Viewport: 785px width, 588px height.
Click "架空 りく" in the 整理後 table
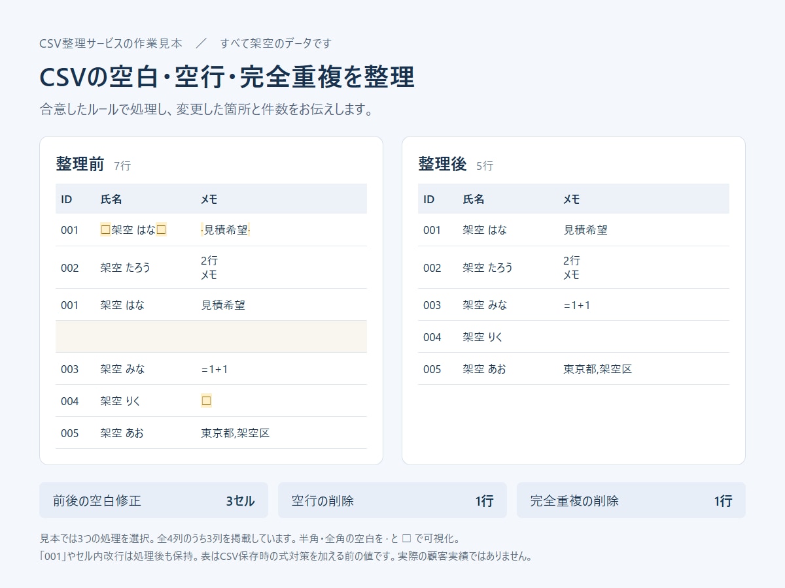pyautogui.click(x=483, y=337)
